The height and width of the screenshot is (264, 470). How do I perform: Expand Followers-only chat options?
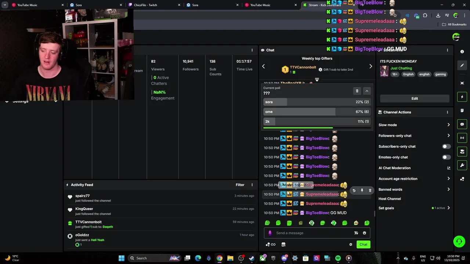448,136
